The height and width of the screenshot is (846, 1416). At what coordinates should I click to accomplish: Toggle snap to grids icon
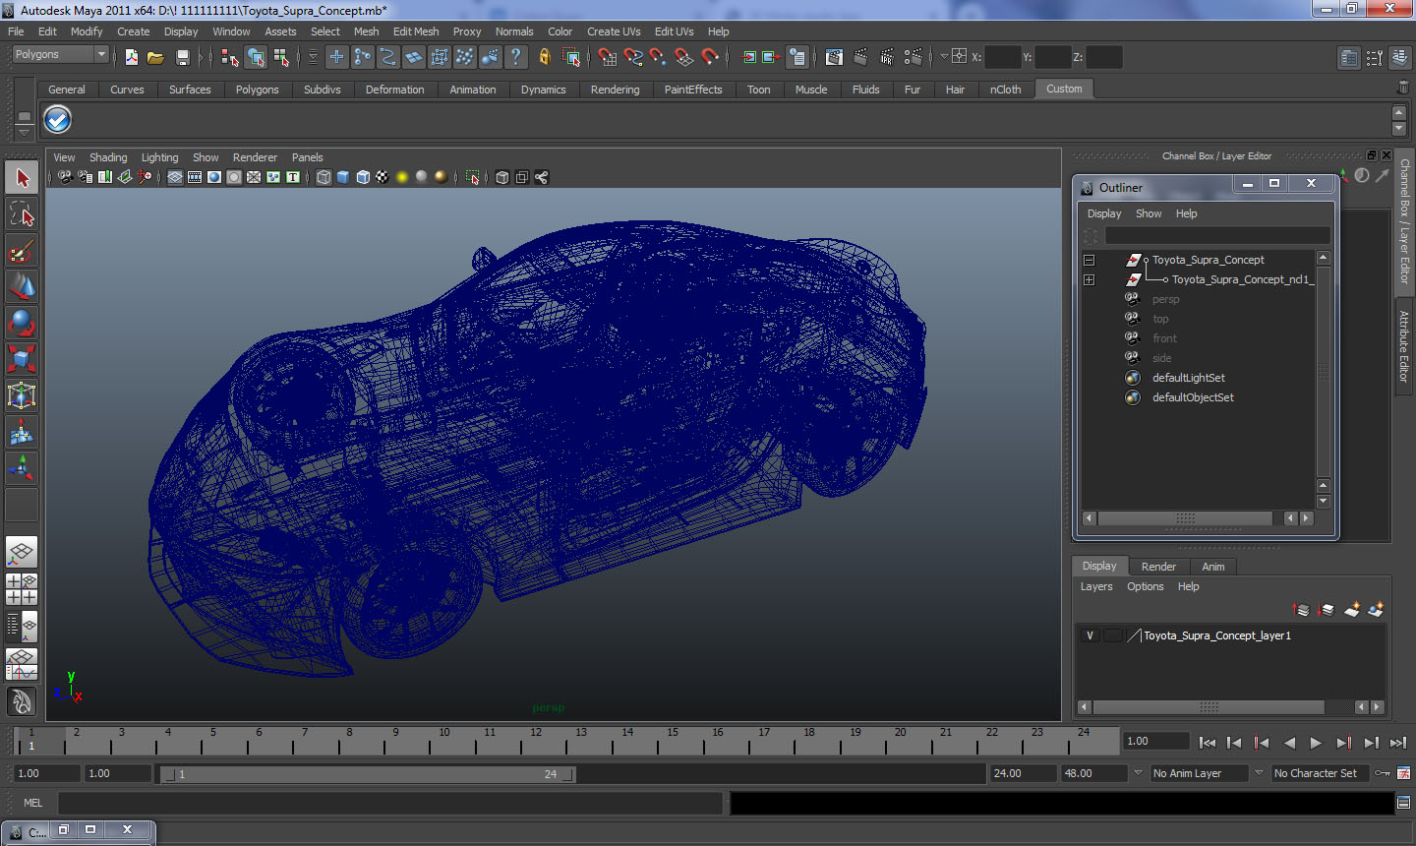(x=607, y=57)
